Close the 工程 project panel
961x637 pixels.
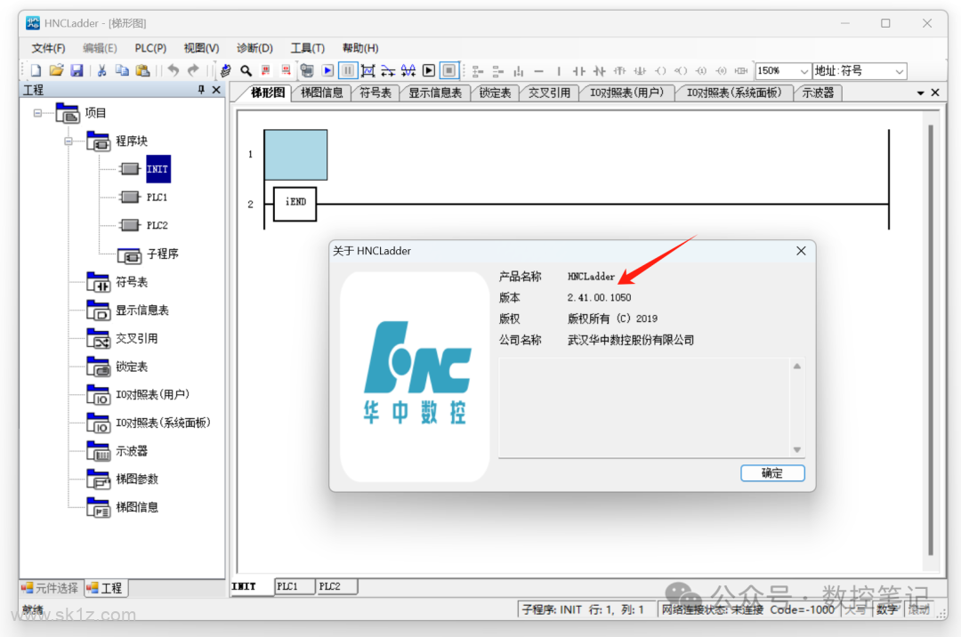pyautogui.click(x=215, y=90)
